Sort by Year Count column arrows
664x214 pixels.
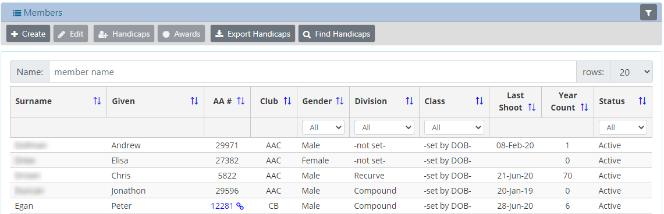point(584,108)
